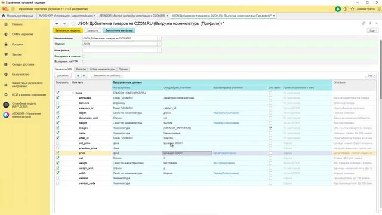Toggle the export checkbox for vendor_code row

point(57,183)
